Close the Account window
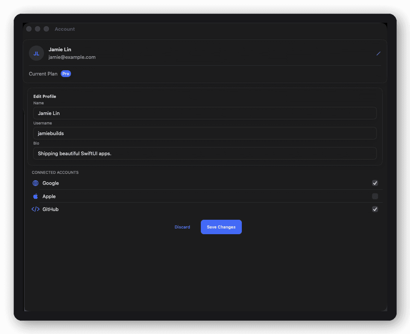The width and height of the screenshot is (410, 334). tap(29, 29)
